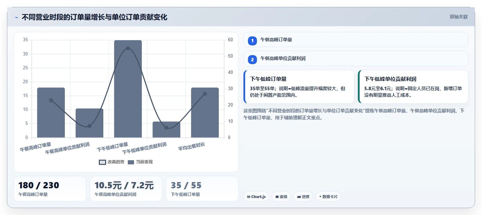
Task: Click the sparkle icon in 数据卡片 tag
Action: tap(320, 197)
